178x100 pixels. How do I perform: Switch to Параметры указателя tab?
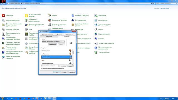(47, 35)
